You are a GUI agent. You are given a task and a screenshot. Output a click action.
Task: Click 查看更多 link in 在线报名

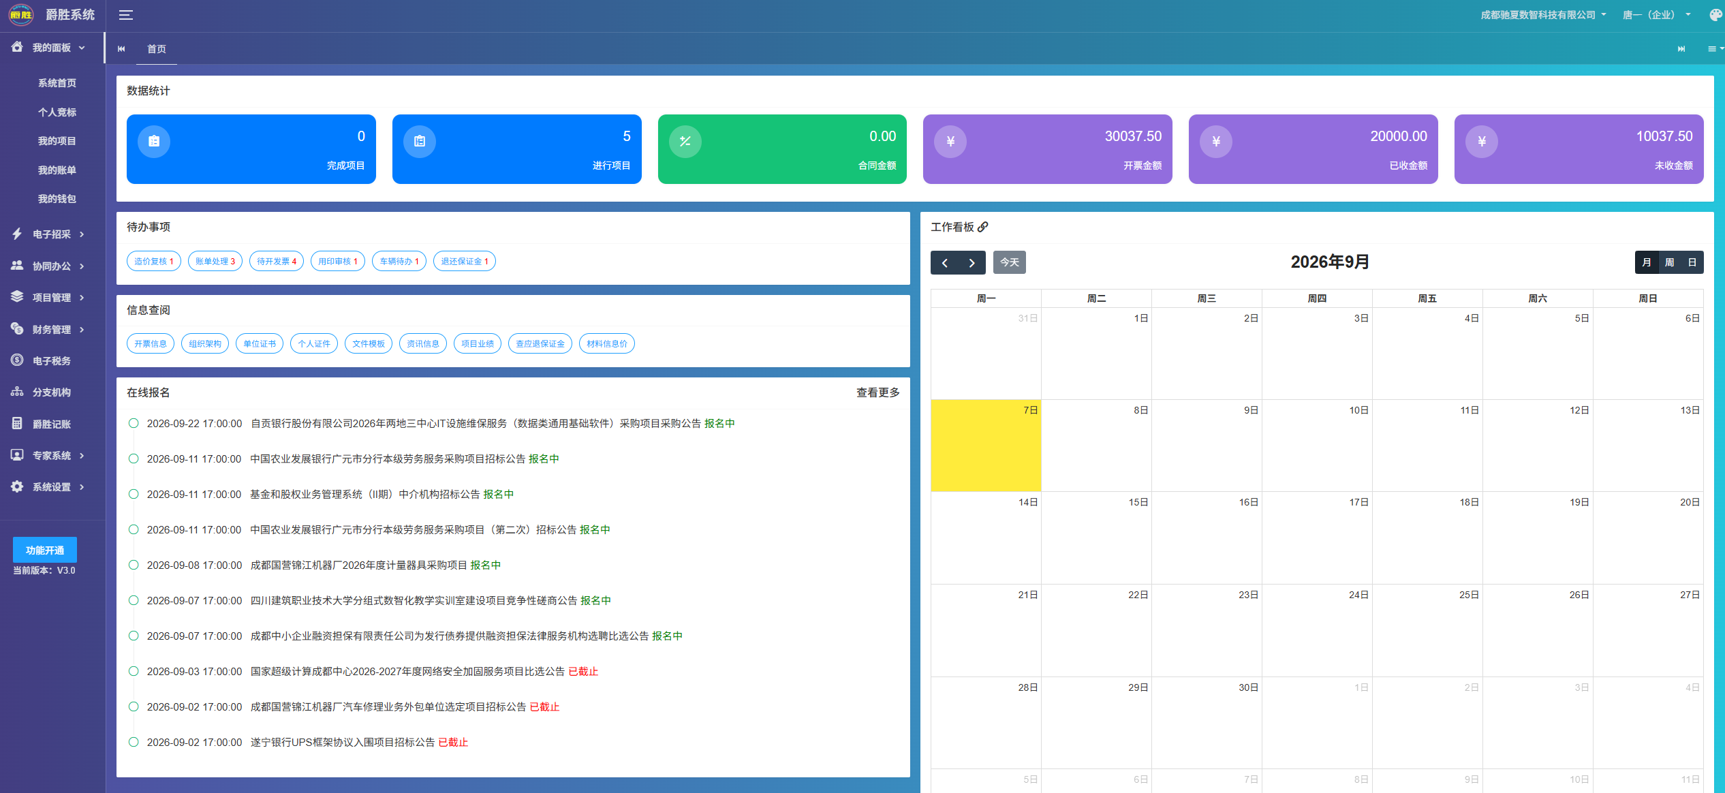877,392
